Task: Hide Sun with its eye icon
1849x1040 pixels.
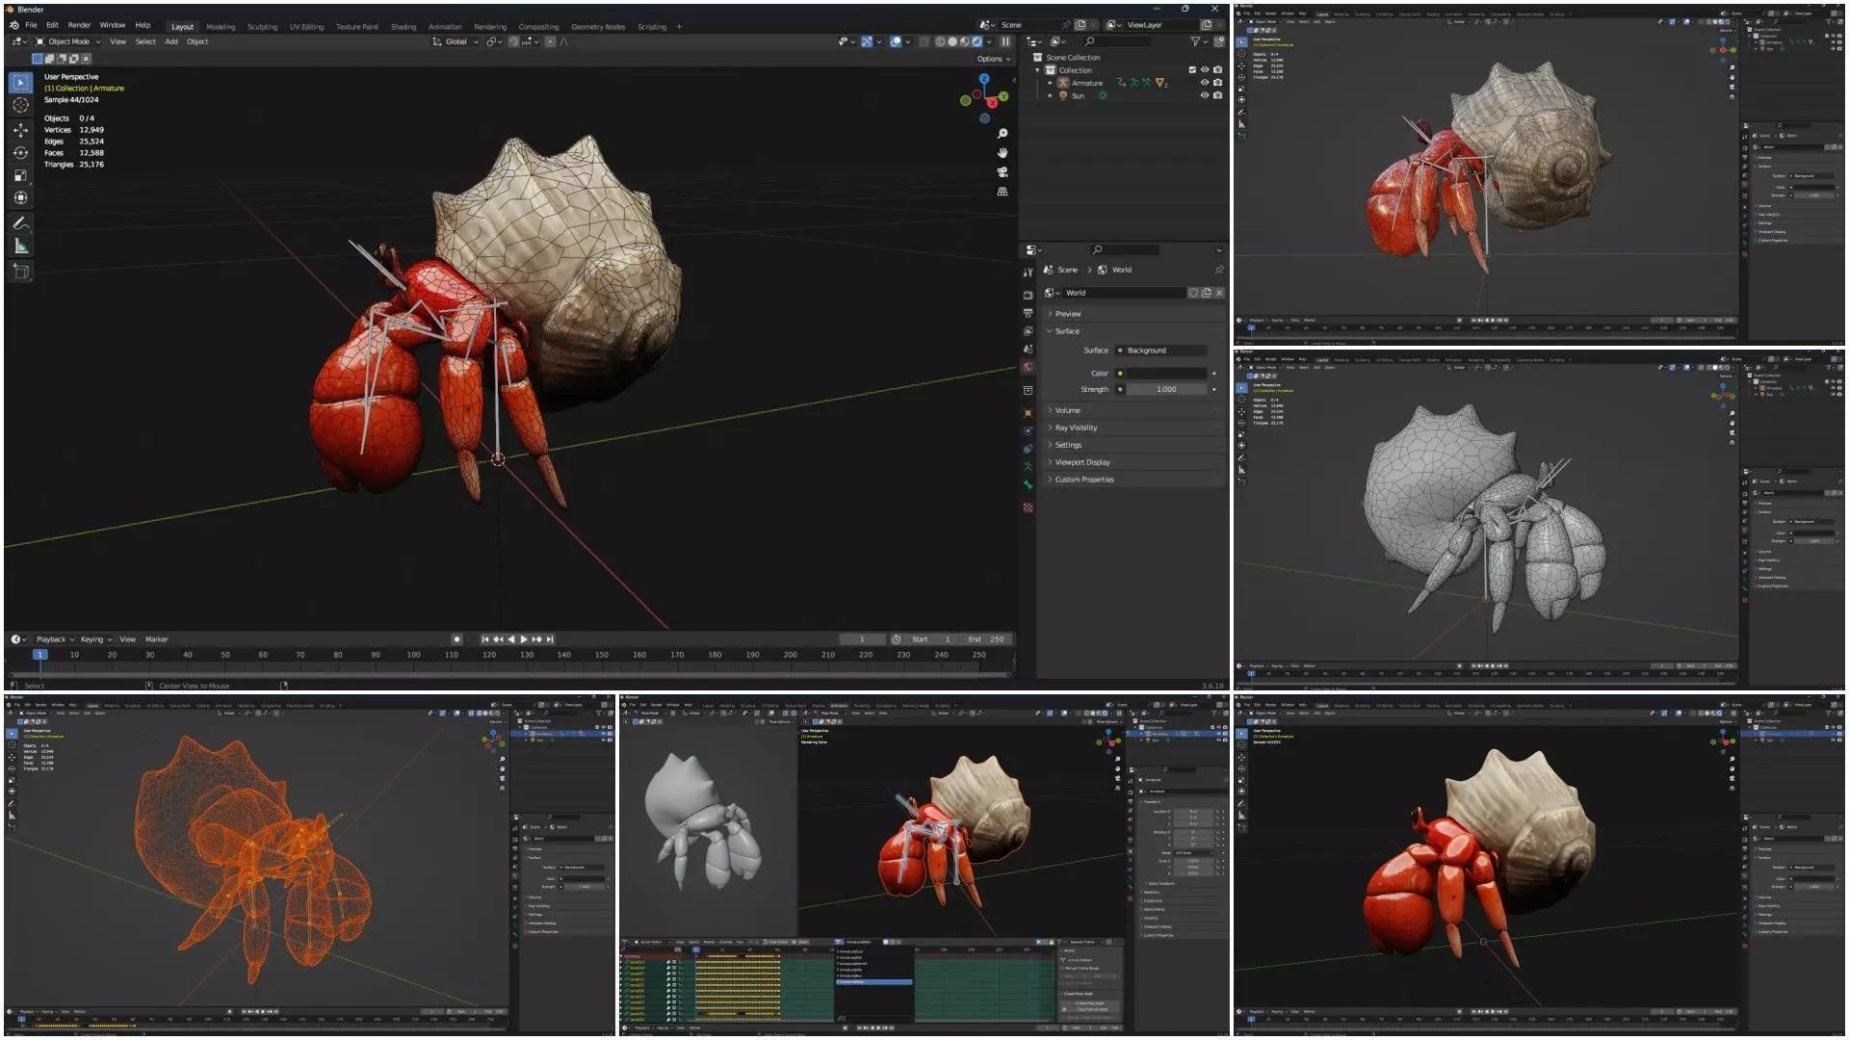Action: pos(1204,95)
